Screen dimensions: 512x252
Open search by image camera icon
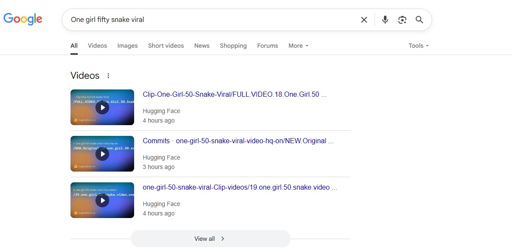[402, 20]
